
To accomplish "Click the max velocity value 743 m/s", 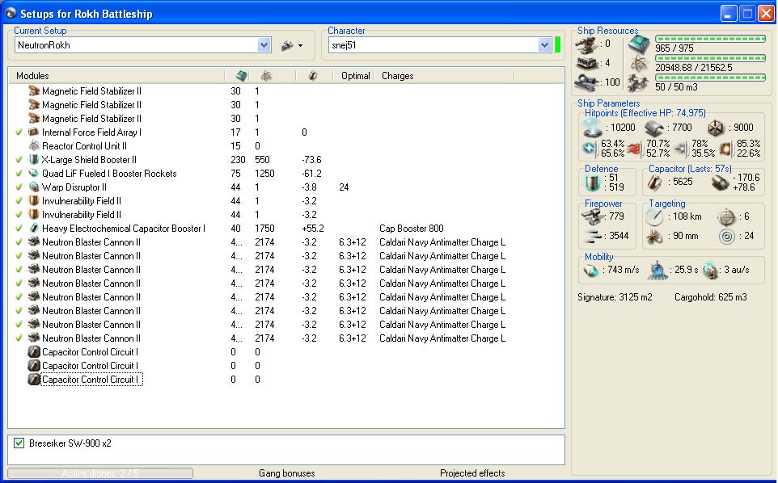I will 624,270.
